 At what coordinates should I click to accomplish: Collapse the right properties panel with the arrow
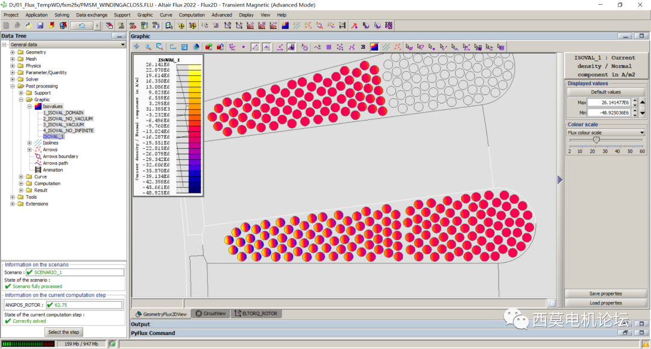click(560, 180)
